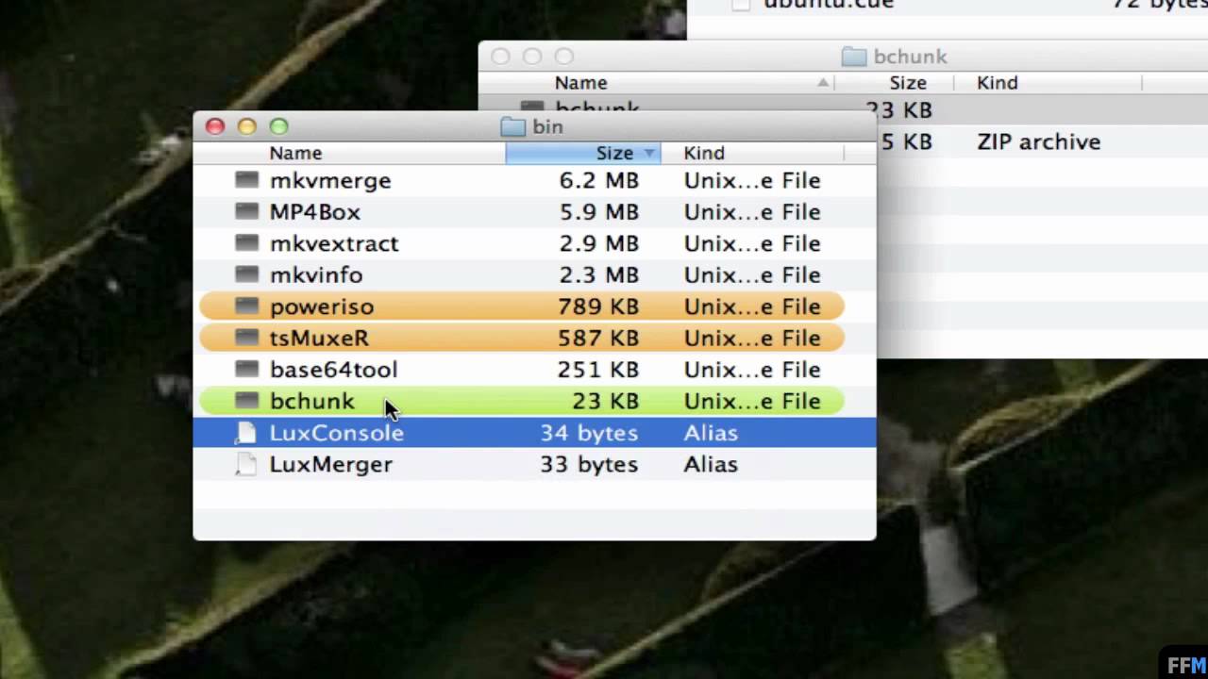Click the bin folder icon in title bar
Screen dimensions: 1208x679
pyautogui.click(x=512, y=126)
